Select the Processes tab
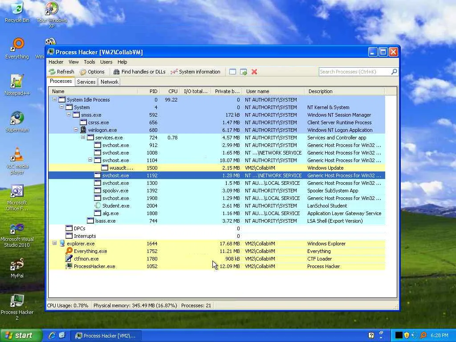The width and height of the screenshot is (456, 342). (x=61, y=81)
